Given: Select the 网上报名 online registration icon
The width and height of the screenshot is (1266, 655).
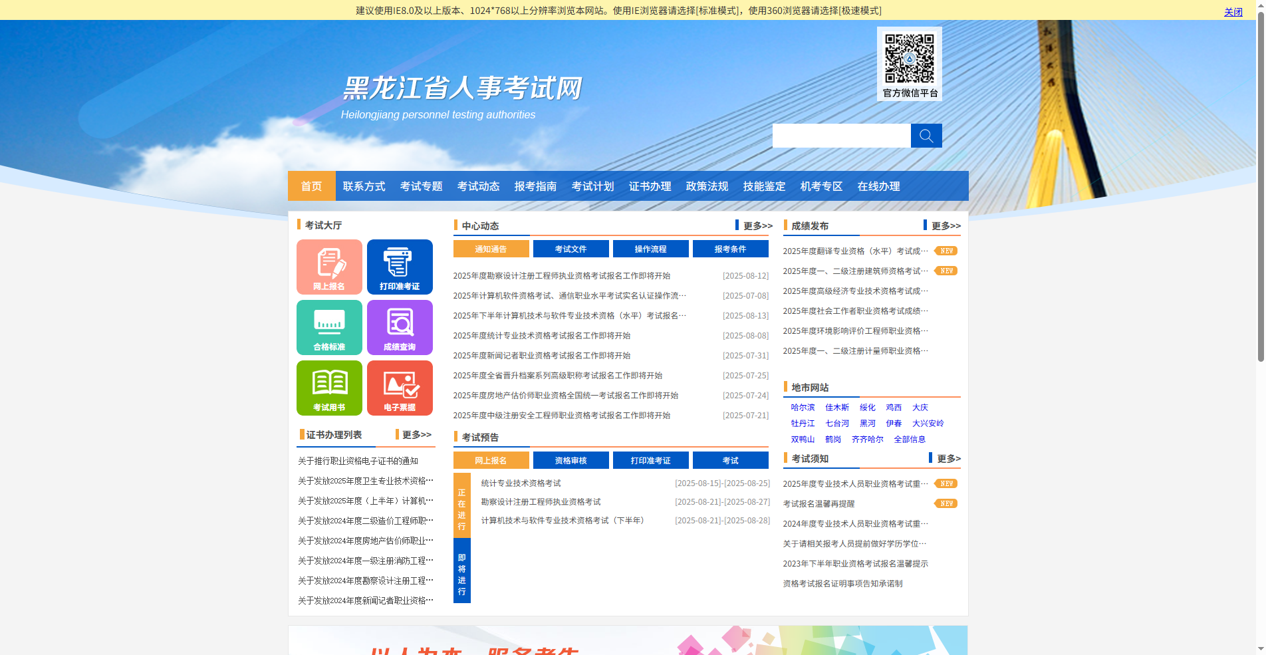Looking at the screenshot, I should [x=329, y=267].
